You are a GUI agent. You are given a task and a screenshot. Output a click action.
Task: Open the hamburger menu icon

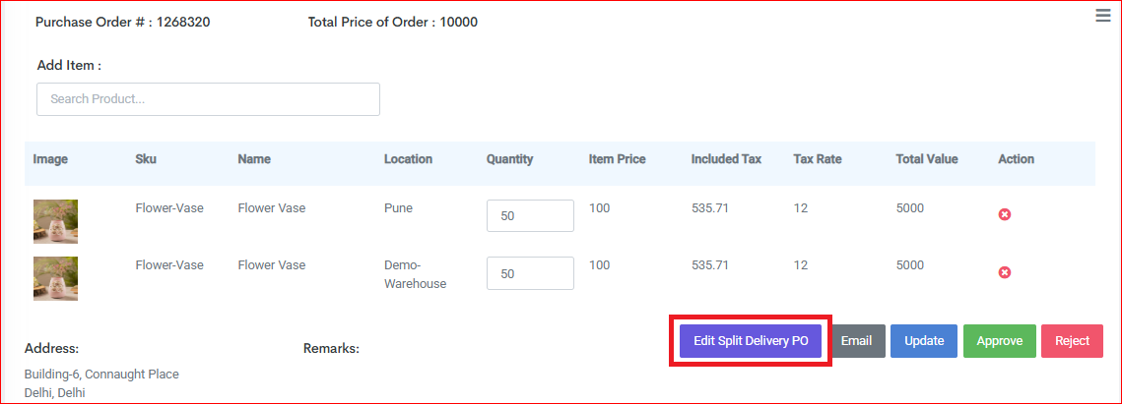[x=1102, y=17]
